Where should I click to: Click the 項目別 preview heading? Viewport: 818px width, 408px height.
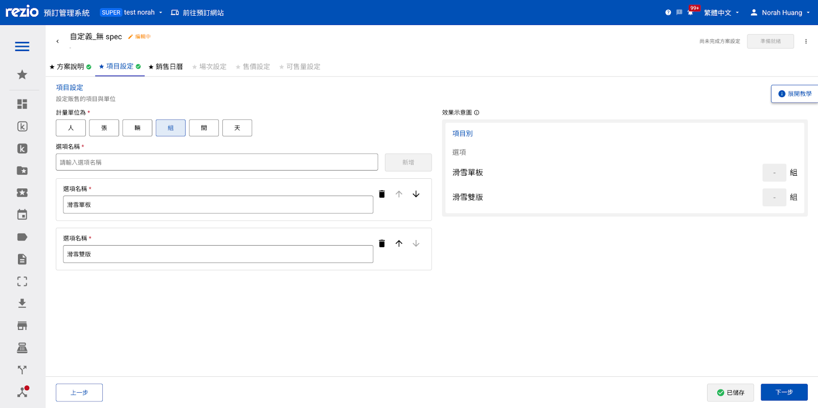[x=462, y=133]
